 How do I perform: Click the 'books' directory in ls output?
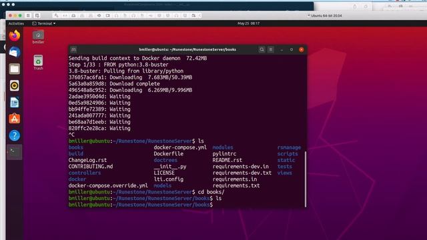[75, 147]
